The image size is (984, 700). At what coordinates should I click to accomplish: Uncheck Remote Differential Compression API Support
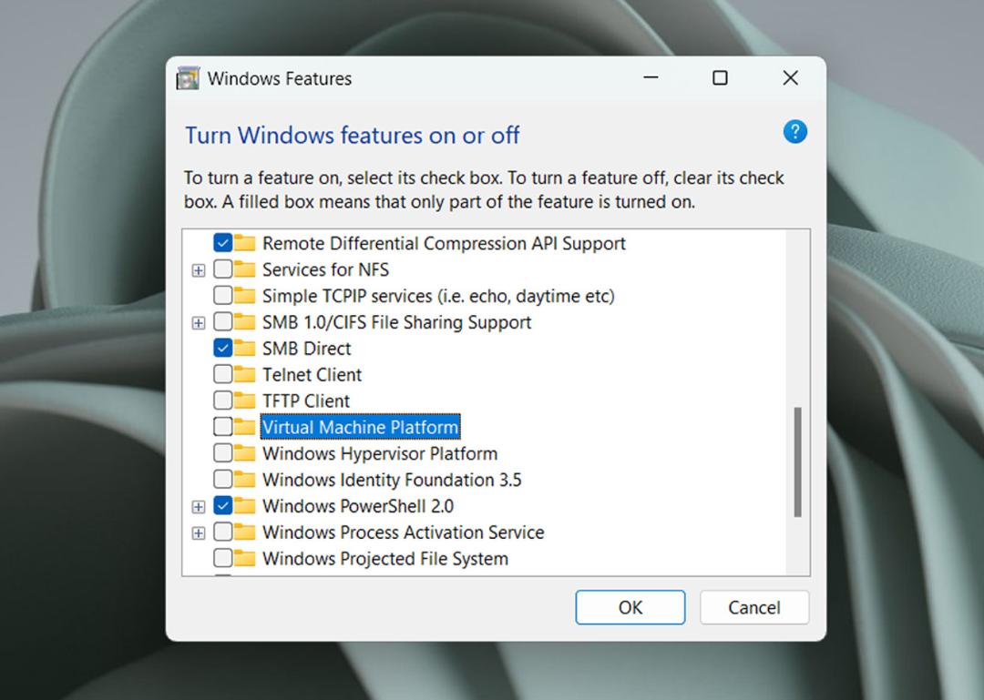[x=223, y=243]
